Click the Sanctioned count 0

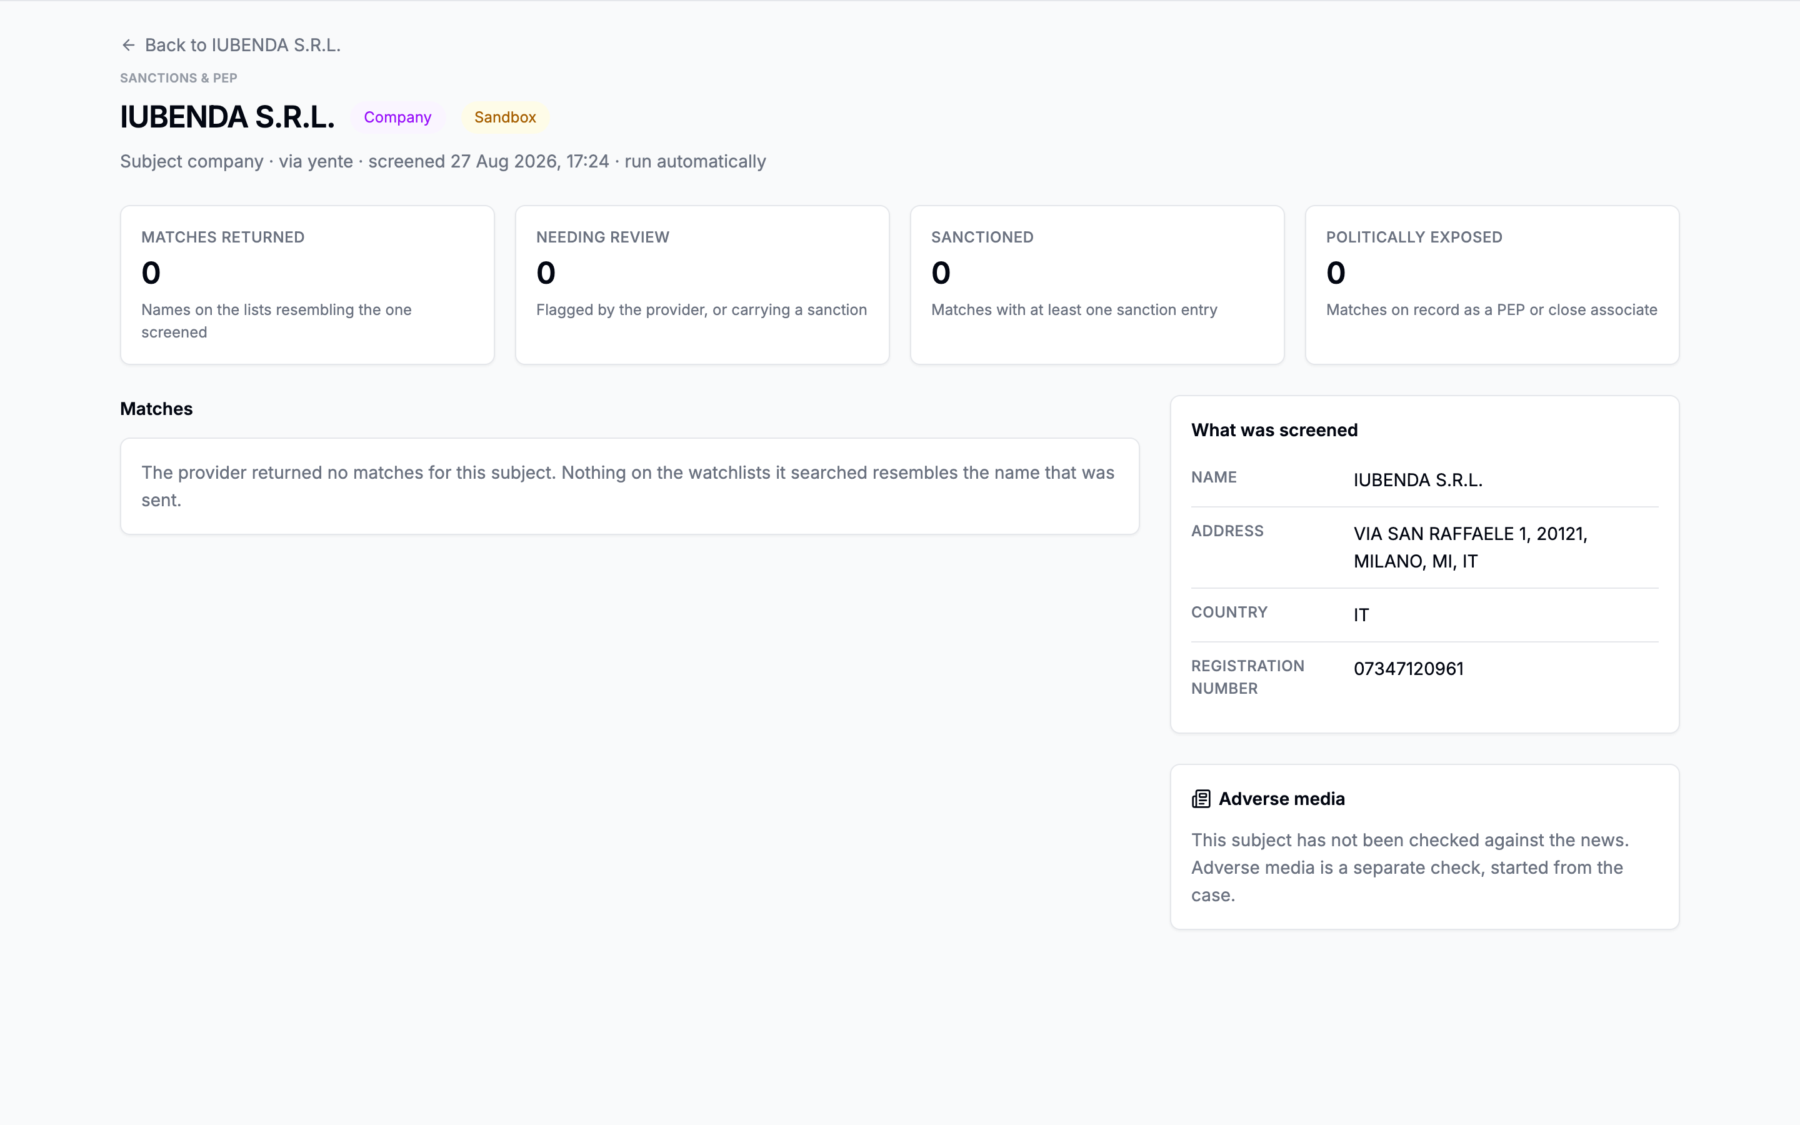[941, 273]
